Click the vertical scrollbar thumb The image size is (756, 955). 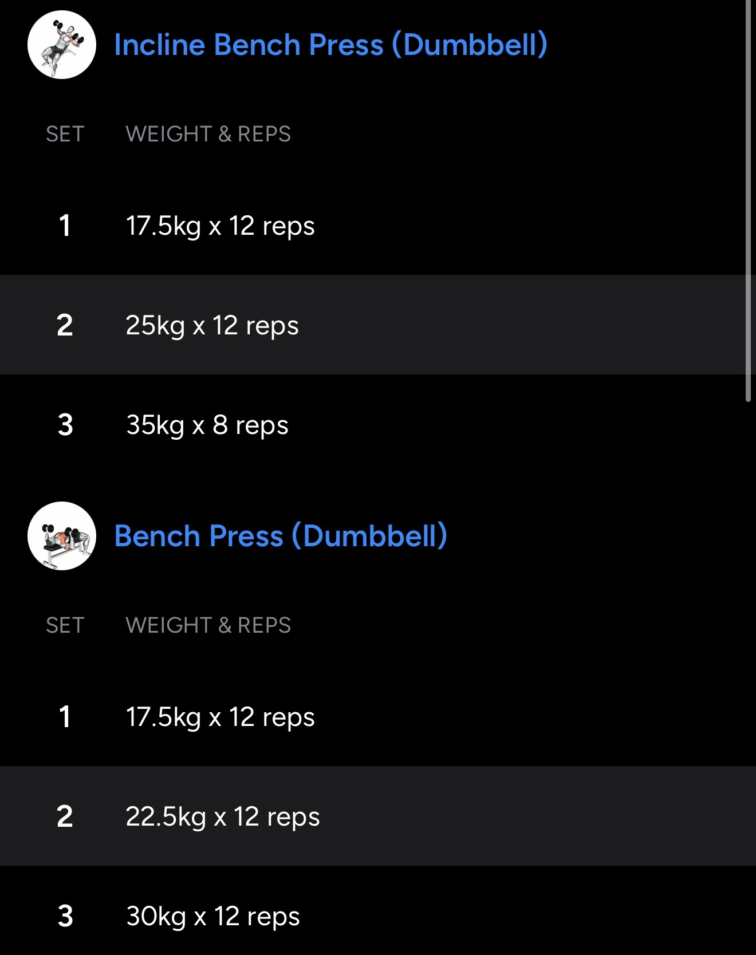coord(748,200)
